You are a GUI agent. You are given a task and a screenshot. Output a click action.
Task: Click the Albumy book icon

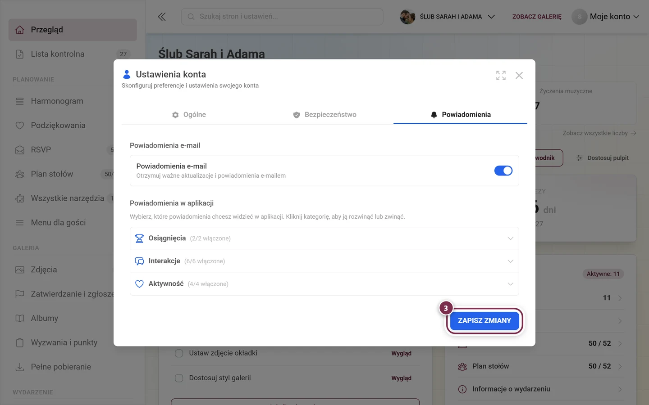pyautogui.click(x=20, y=318)
